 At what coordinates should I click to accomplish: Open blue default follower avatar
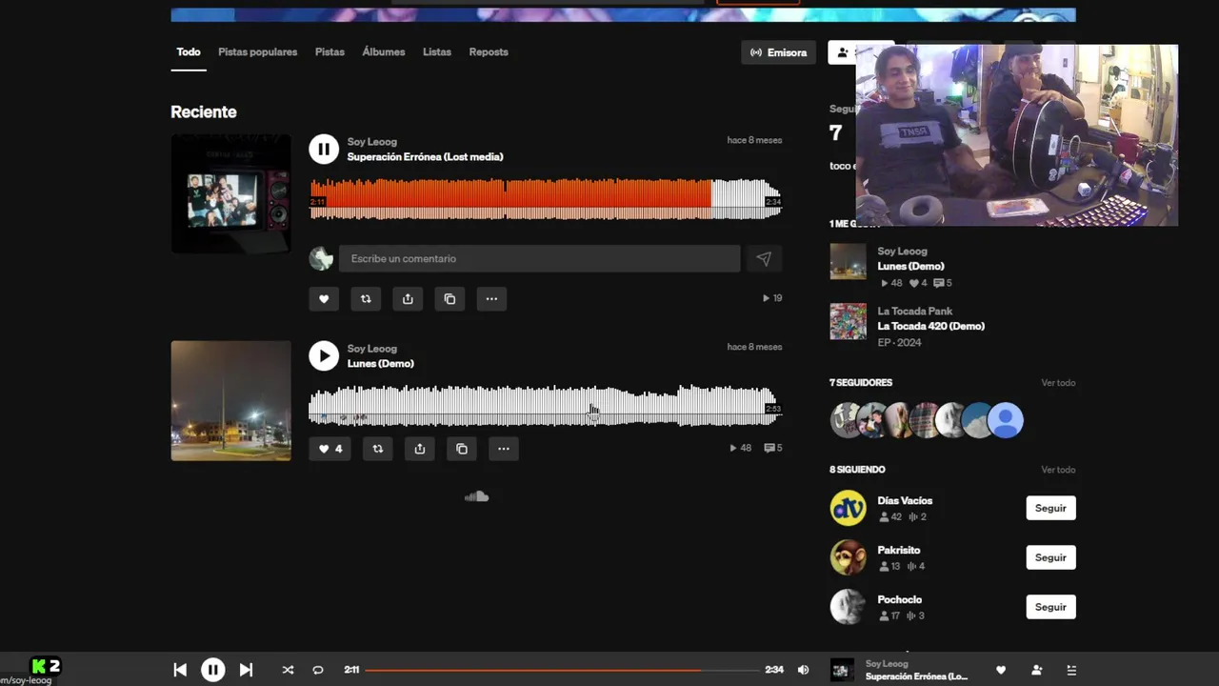[1006, 420]
